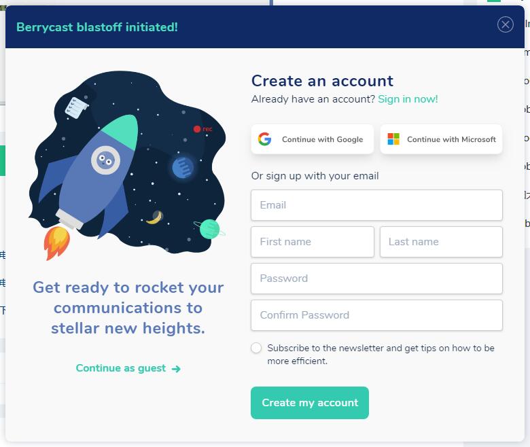Close the Berrycast blastoff dialog
530x447 pixels.
[x=506, y=24]
